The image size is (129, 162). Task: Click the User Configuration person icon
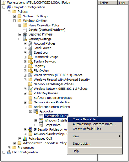click(9, 152)
